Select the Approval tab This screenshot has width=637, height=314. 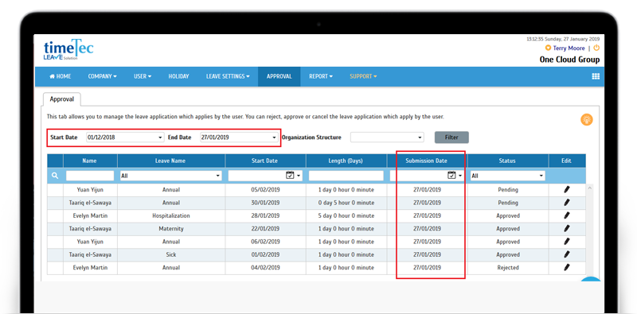[x=62, y=99]
